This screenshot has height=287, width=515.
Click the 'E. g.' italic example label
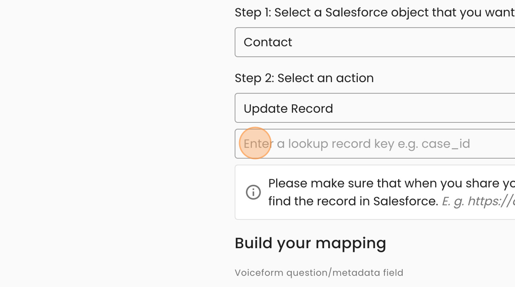click(x=453, y=201)
